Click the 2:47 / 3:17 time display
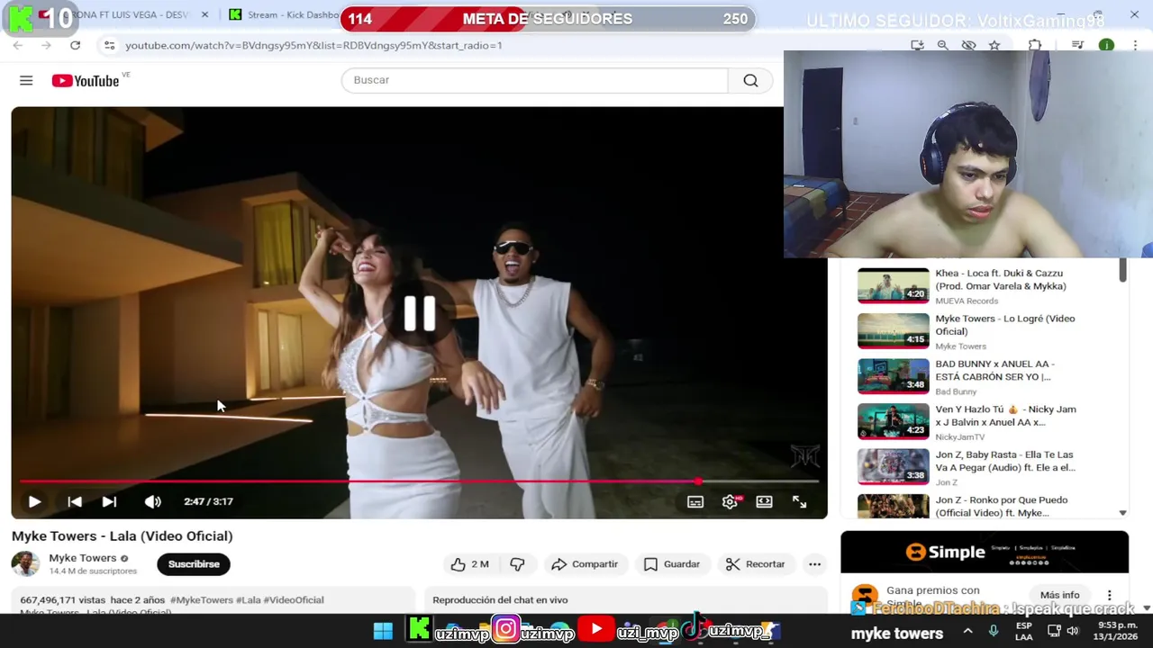Image resolution: width=1153 pixels, height=648 pixels. tap(208, 502)
